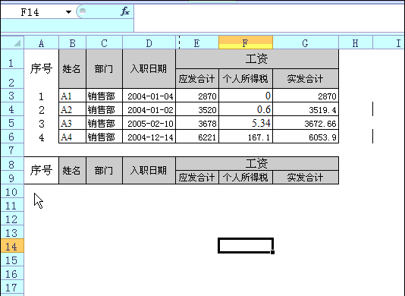405x296 pixels.
Task: Select column D header
Action: click(149, 43)
